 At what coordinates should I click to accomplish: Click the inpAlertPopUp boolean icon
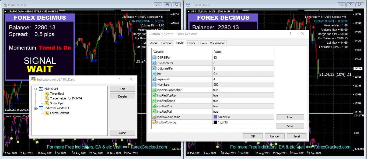tap(154, 95)
